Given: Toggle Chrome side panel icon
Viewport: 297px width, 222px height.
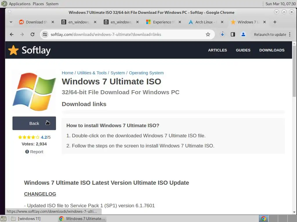Looking at the screenshot, I should (233, 34).
